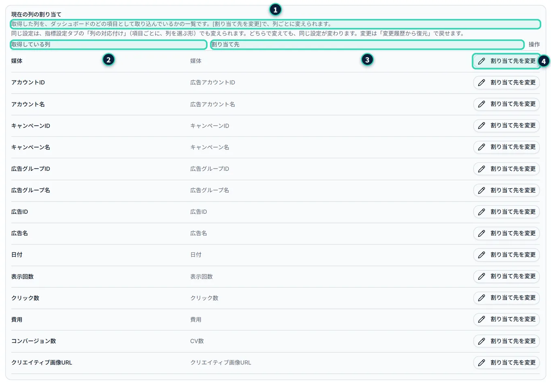Open 割り当て先を変更 for クリエイティブ画像URL
Screen dimensions: 551x385
click(506, 362)
